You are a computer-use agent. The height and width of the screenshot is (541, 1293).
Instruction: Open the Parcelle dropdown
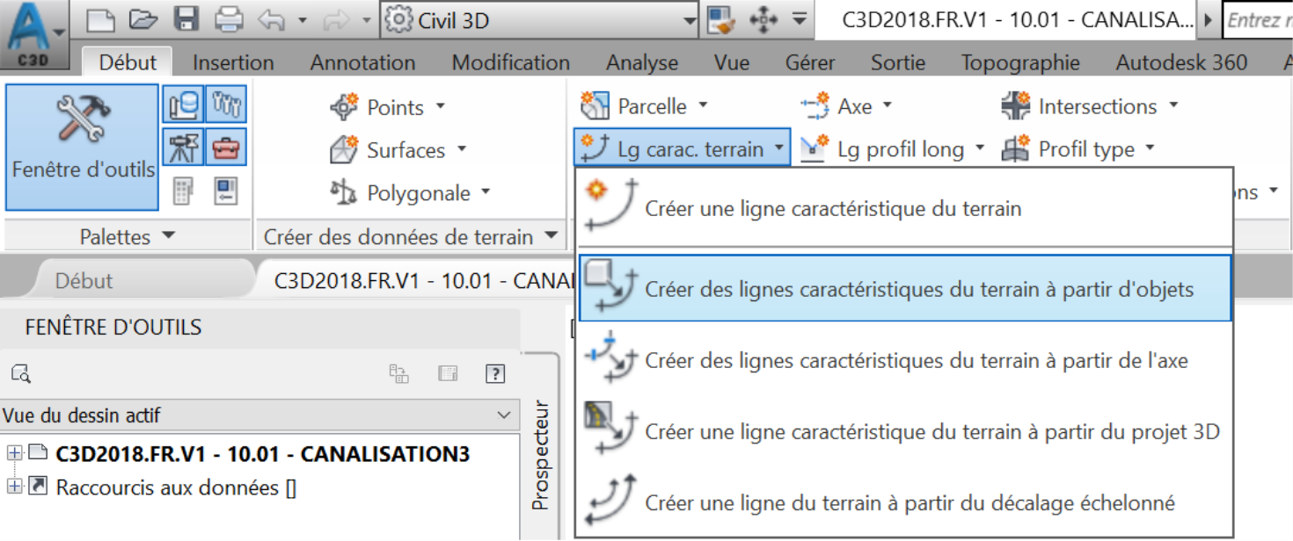pyautogui.click(x=644, y=106)
